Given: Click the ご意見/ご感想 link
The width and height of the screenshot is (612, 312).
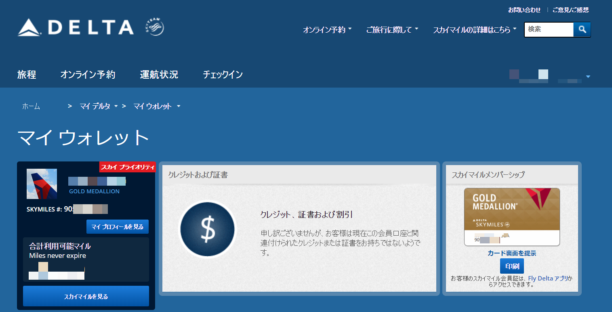Looking at the screenshot, I should (x=570, y=10).
